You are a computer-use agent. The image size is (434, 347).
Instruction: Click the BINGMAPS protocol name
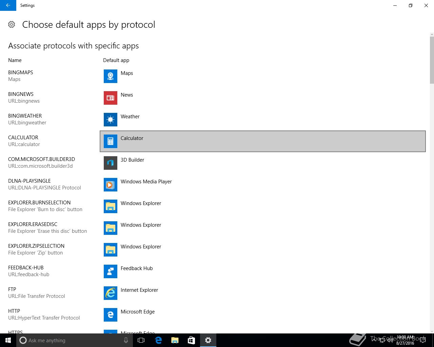(21, 73)
